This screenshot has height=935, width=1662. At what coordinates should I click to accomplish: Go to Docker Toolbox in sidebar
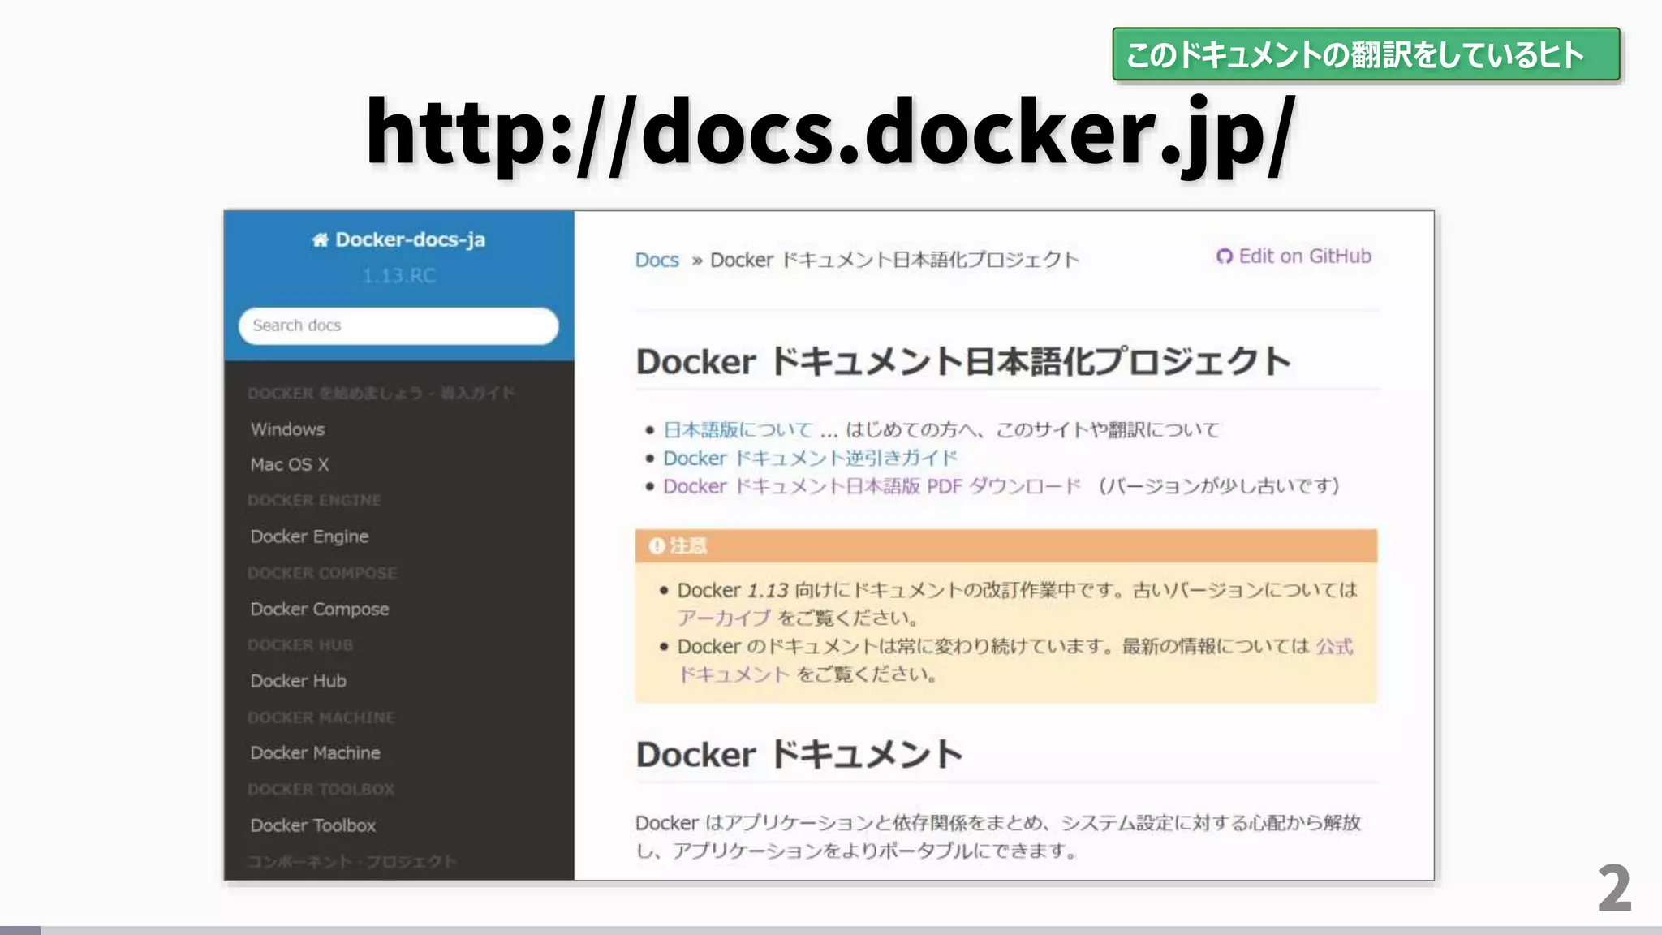312,825
